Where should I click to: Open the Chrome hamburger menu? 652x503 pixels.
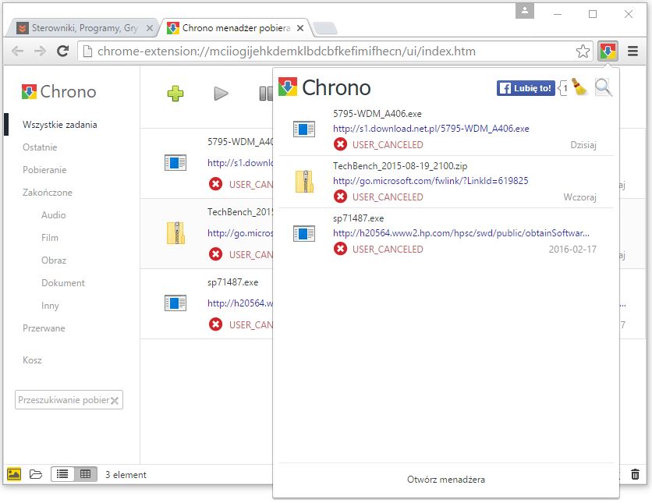coord(633,51)
